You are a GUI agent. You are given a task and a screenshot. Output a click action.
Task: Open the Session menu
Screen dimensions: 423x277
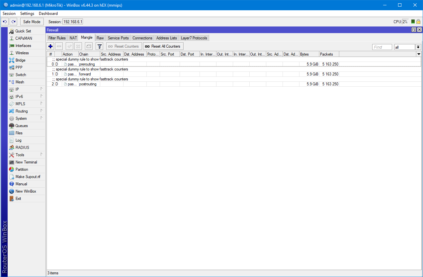(x=9, y=14)
